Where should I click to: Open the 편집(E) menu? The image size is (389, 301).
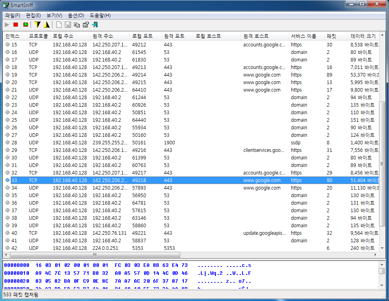coord(33,15)
